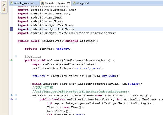The height and width of the screenshot is (115, 163).
Task: Open the hierarchy view icon in left sidebar
Action: (4, 10)
